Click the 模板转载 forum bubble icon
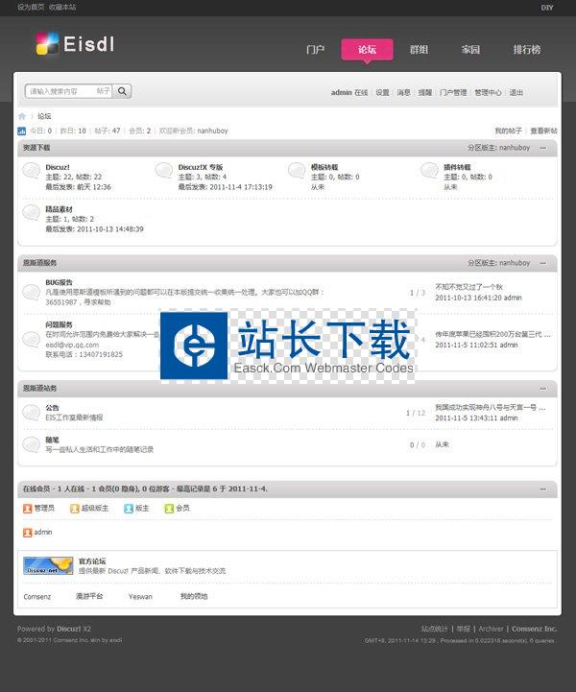This screenshot has height=692, width=576. (297, 170)
